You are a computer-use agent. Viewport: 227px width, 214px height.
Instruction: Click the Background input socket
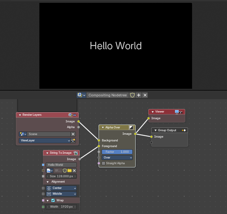(x=99, y=140)
